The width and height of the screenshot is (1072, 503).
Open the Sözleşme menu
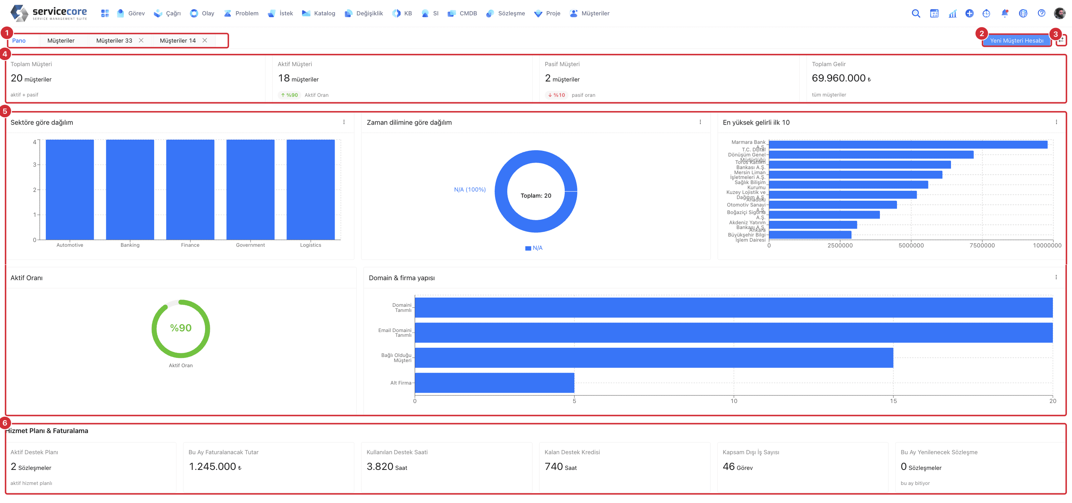506,13
